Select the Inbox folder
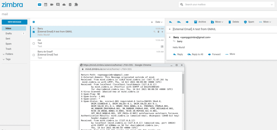The image size is (277, 130). pyautogui.click(x=14, y=28)
